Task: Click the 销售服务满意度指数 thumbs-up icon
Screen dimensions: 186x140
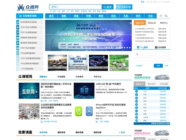Action: click(x=18, y=38)
